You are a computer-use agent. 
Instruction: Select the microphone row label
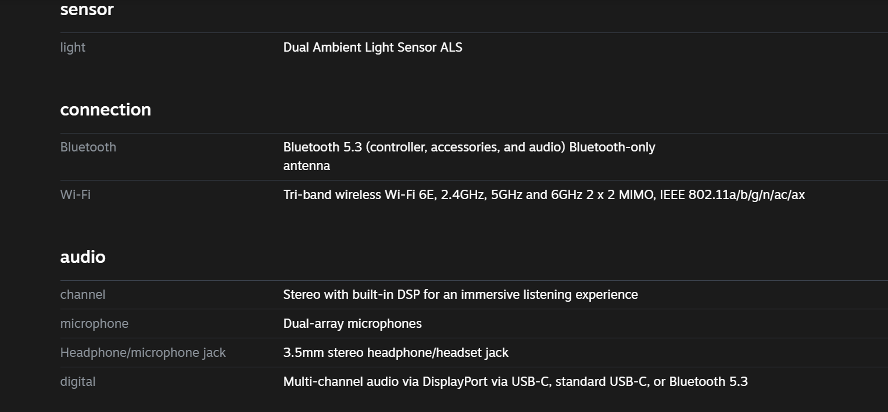[x=94, y=324]
